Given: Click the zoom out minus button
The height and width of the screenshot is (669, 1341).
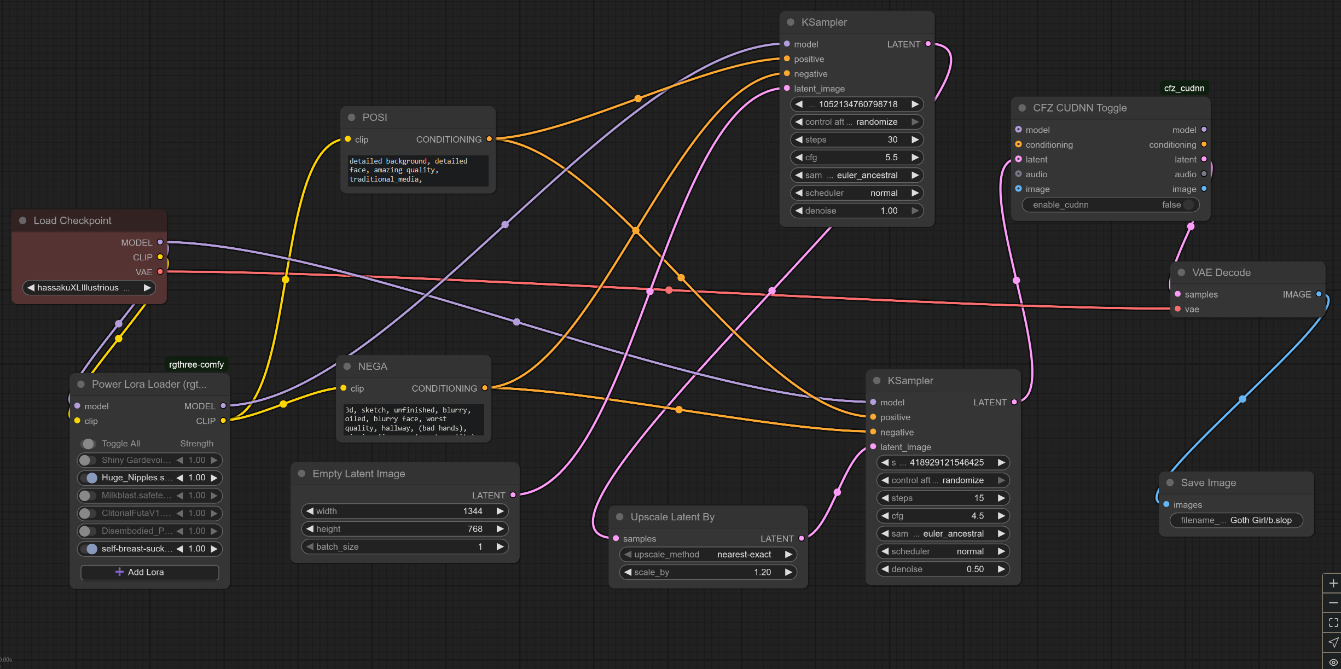Looking at the screenshot, I should point(1333,603).
